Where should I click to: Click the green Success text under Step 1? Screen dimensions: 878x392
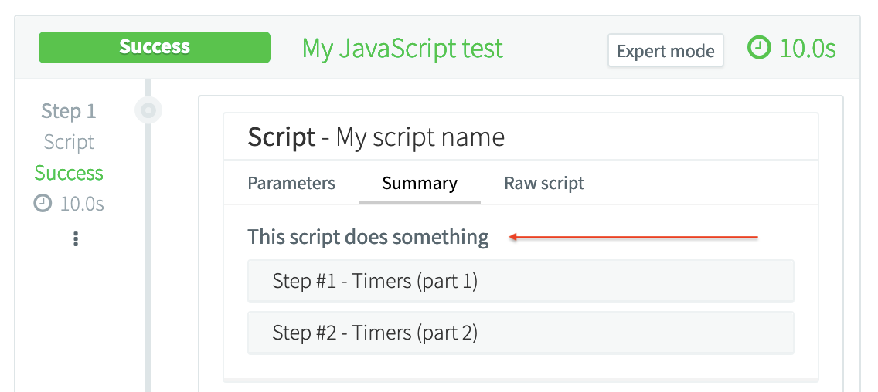tap(69, 173)
